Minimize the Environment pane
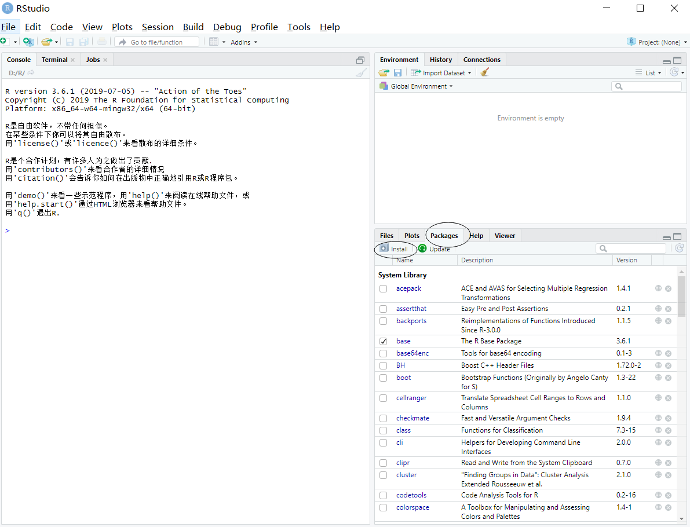 click(667, 60)
